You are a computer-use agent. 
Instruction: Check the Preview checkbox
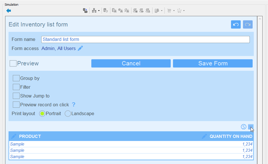13,63
